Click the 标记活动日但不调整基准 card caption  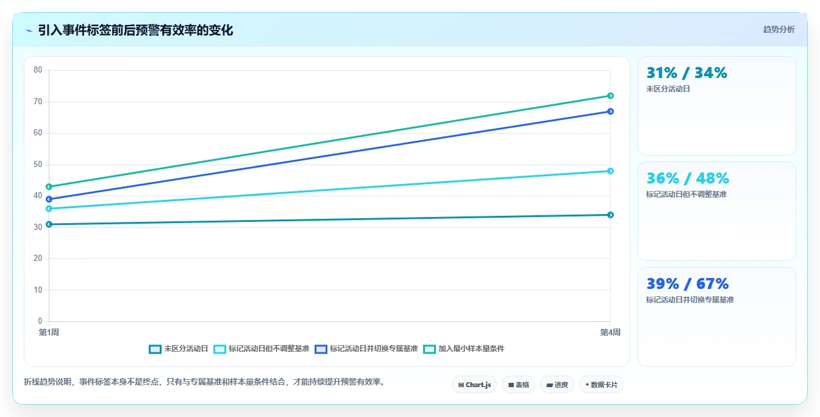click(x=686, y=194)
